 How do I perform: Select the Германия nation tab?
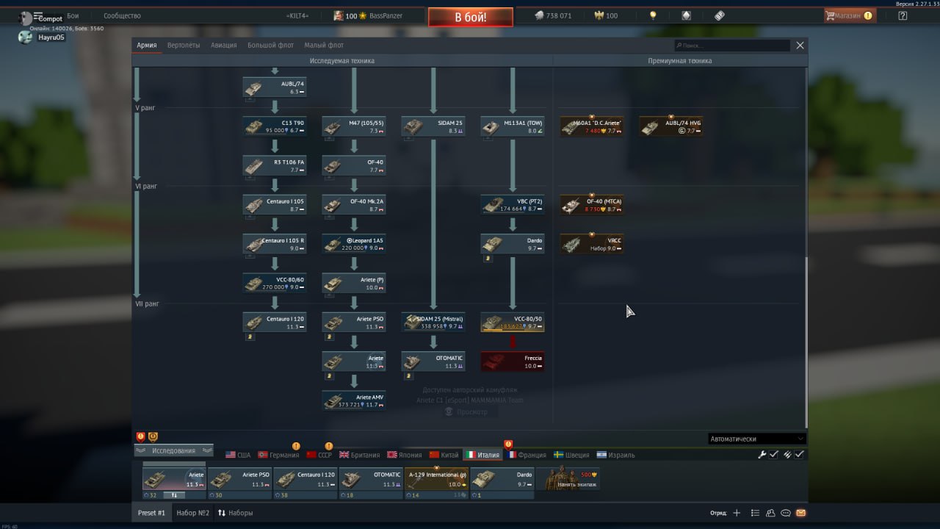click(278, 455)
